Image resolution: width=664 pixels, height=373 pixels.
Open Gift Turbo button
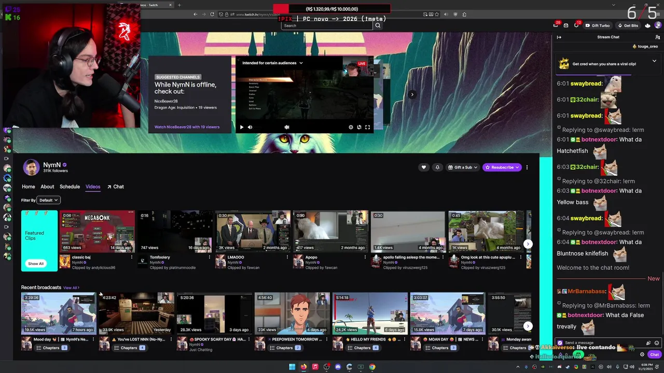click(x=598, y=25)
